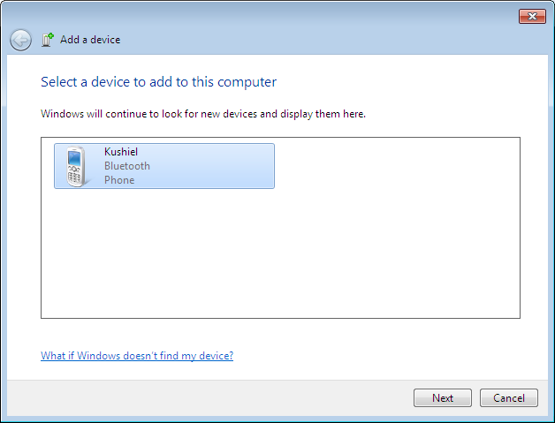Image resolution: width=555 pixels, height=423 pixels.
Task: Click the Kushiel device name
Action: [x=121, y=152]
